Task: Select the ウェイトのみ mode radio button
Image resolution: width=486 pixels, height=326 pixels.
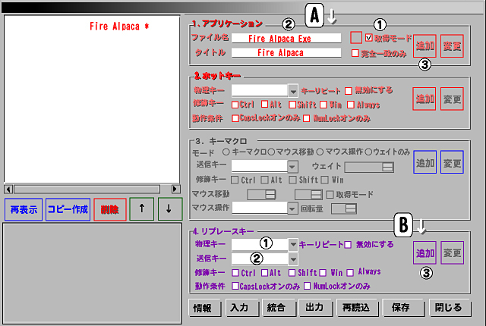Action: 368,152
